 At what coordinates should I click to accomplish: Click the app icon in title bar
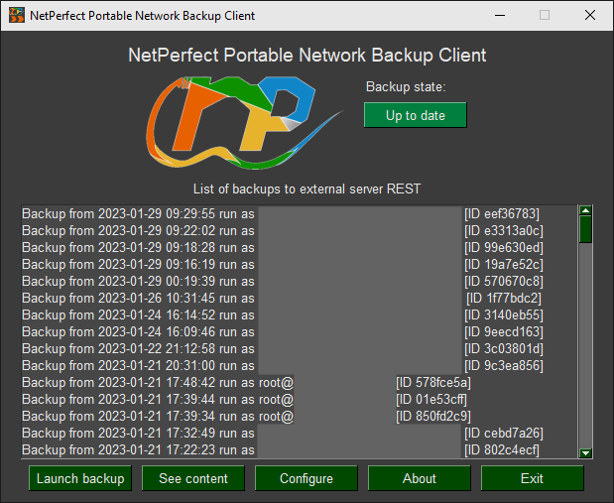[x=17, y=16]
